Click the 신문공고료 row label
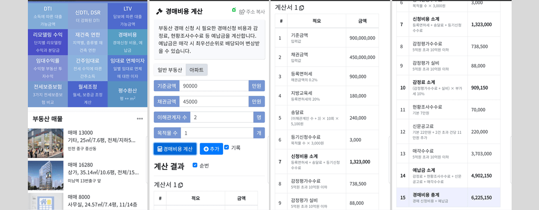The height and width of the screenshot is (210, 539). pyautogui.click(x=423, y=127)
